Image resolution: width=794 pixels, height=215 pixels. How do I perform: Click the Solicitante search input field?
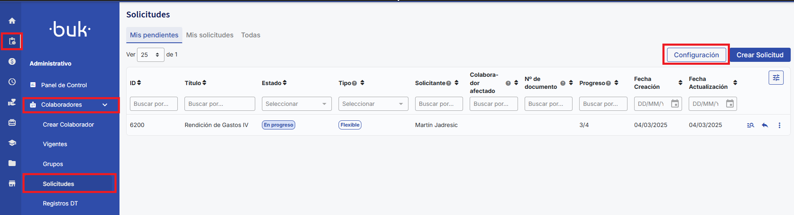pos(438,104)
